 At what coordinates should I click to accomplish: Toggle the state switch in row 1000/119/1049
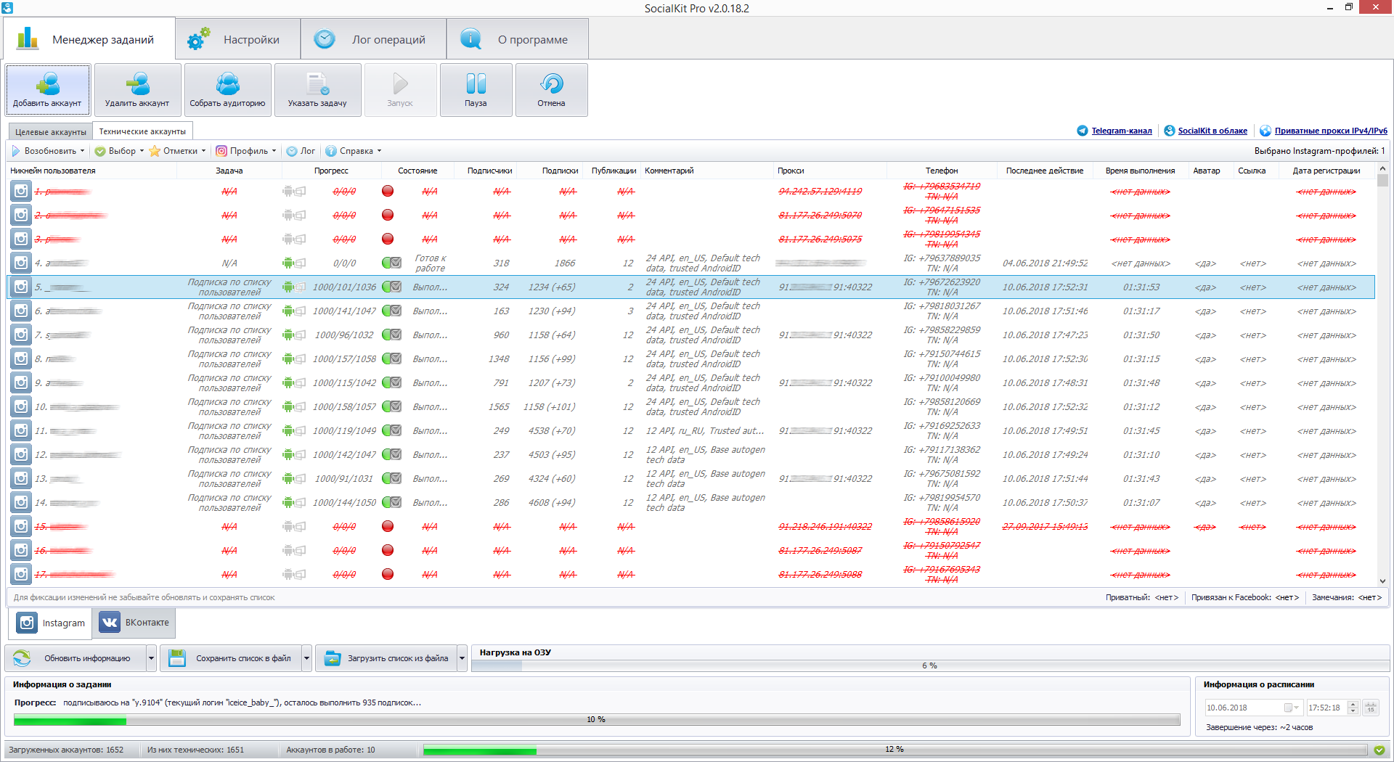point(392,430)
